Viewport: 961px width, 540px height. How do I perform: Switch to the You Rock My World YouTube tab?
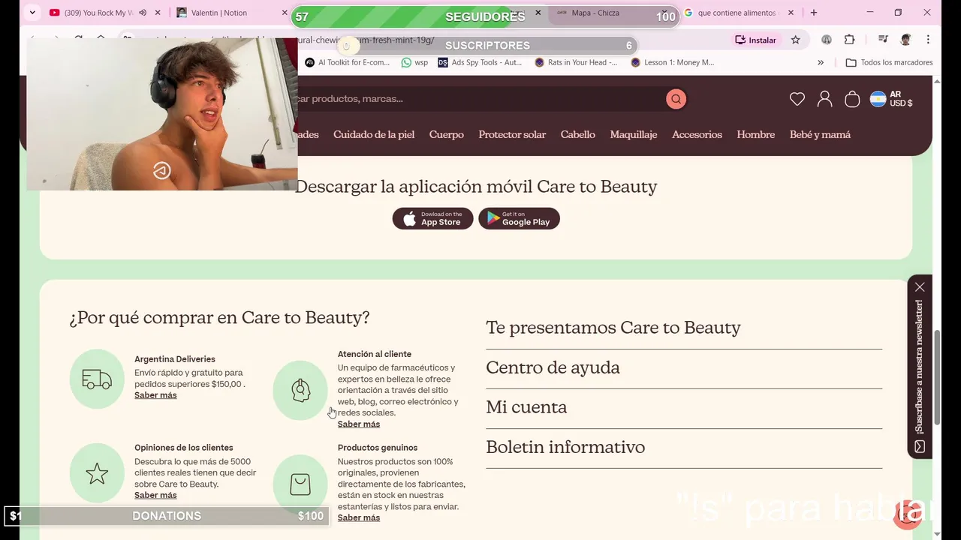pyautogui.click(x=98, y=13)
